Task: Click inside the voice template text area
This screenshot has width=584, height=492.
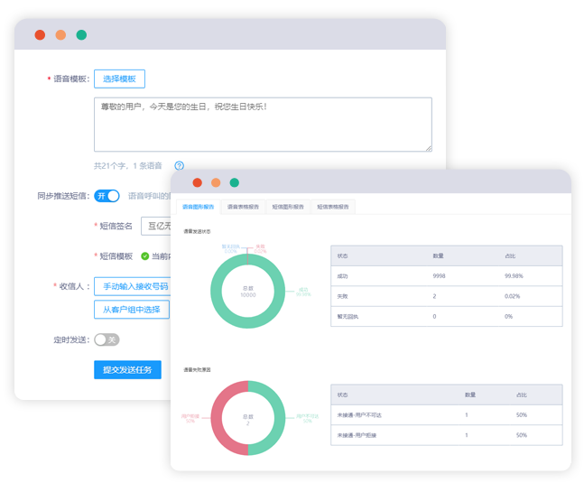Action: coord(263,125)
